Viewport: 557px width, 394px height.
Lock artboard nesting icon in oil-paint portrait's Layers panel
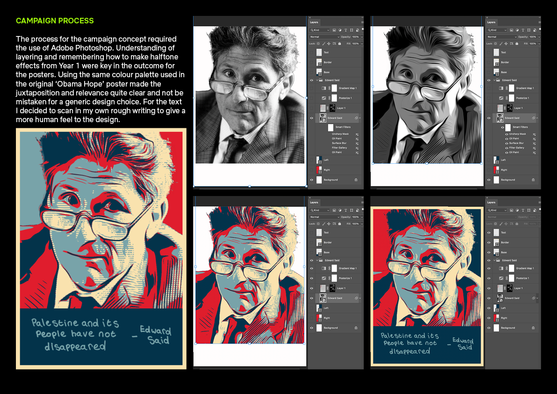512,44
